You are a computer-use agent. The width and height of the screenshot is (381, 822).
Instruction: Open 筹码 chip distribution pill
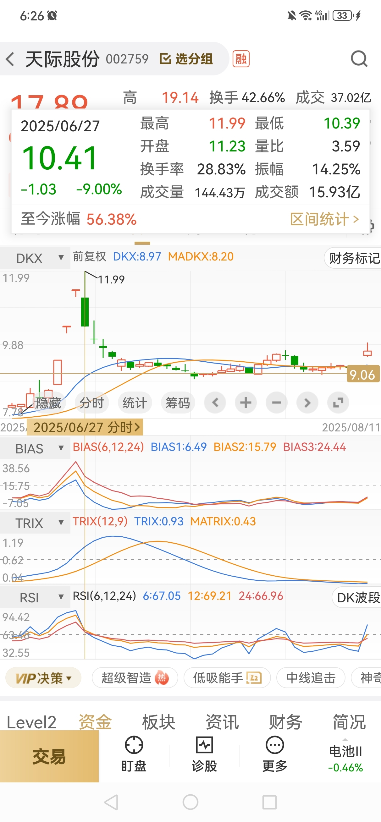coord(178,403)
